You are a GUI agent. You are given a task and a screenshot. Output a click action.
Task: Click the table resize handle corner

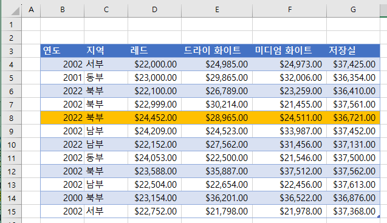[x=378, y=216]
